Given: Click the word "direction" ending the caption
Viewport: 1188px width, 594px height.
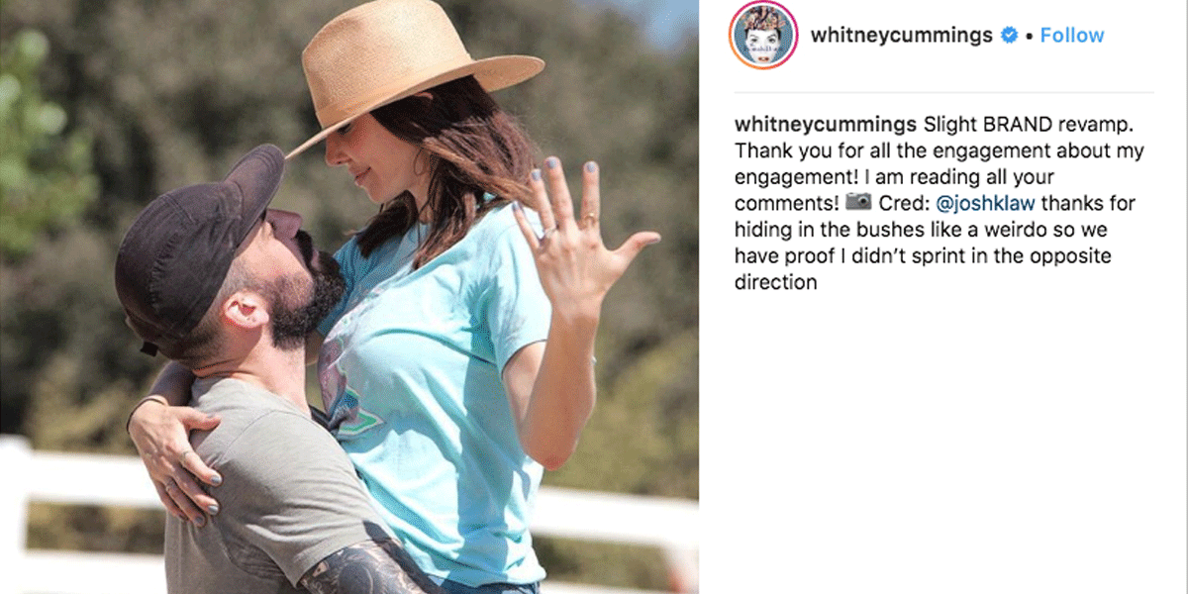Looking at the screenshot, I should [776, 281].
